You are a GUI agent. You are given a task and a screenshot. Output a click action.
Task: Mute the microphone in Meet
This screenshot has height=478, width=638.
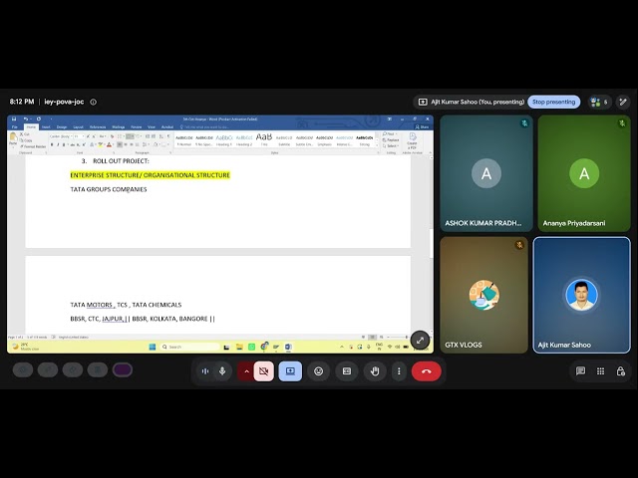coord(222,371)
